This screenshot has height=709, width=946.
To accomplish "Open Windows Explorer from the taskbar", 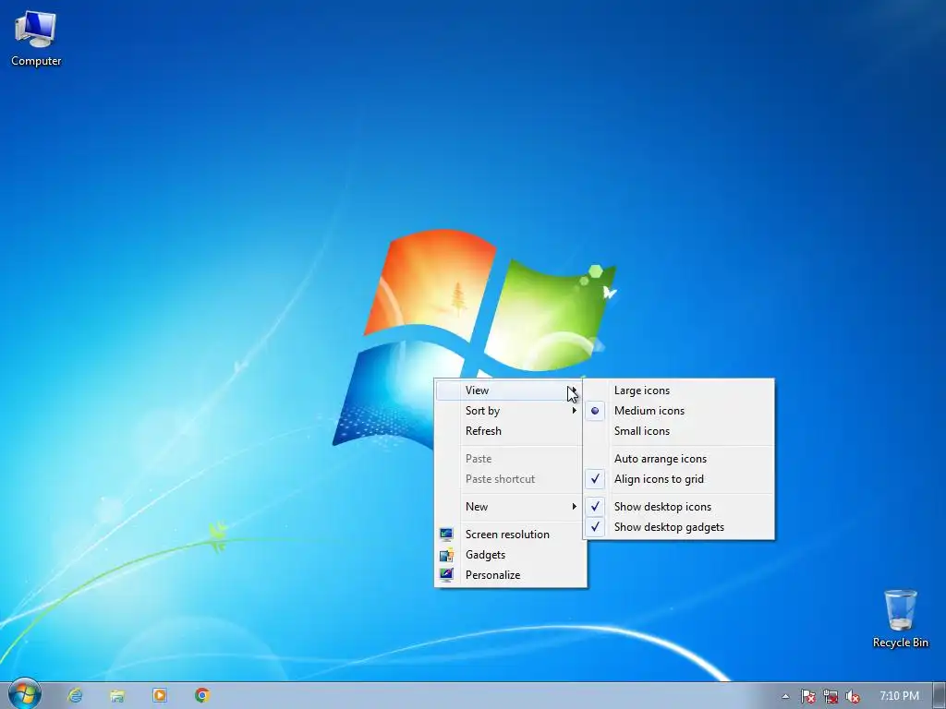I will pos(117,696).
